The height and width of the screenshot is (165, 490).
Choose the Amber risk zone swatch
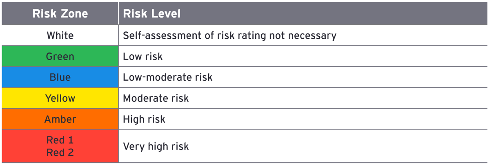pos(60,119)
